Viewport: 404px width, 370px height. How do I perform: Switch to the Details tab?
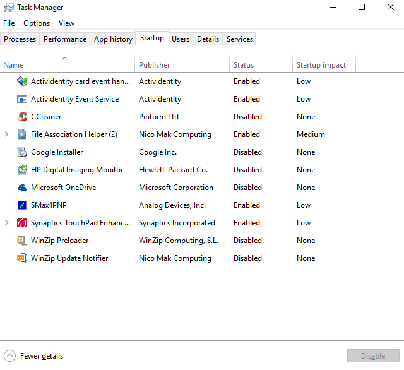208,39
